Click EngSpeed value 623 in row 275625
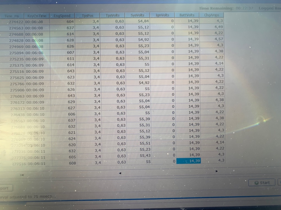This screenshot has width=281, height=210. (x=63, y=77)
